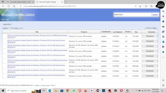This screenshot has height=93, width=166.
Task: Open the help link beside FAQ
Action: point(7,20)
